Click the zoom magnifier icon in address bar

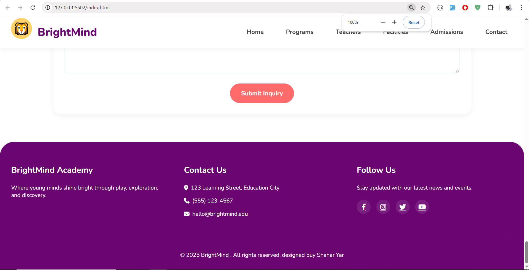click(411, 8)
